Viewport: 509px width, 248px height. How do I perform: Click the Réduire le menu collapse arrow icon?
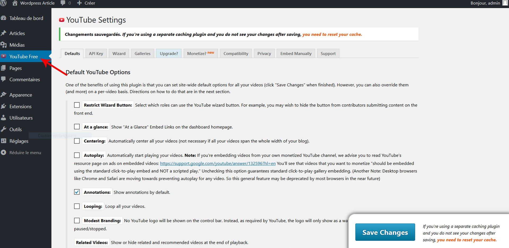point(3,152)
